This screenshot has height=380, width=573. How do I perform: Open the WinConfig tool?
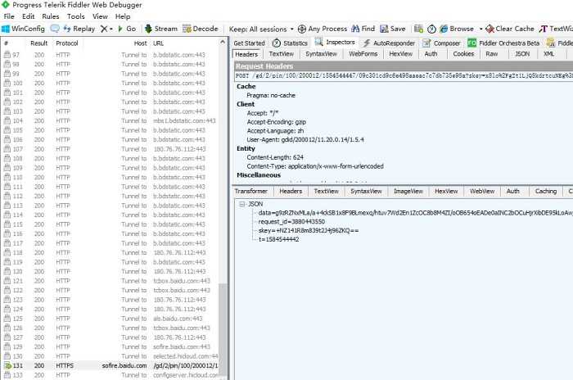(24, 29)
